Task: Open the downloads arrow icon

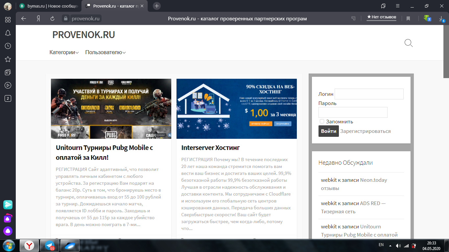Action: tap(441, 19)
